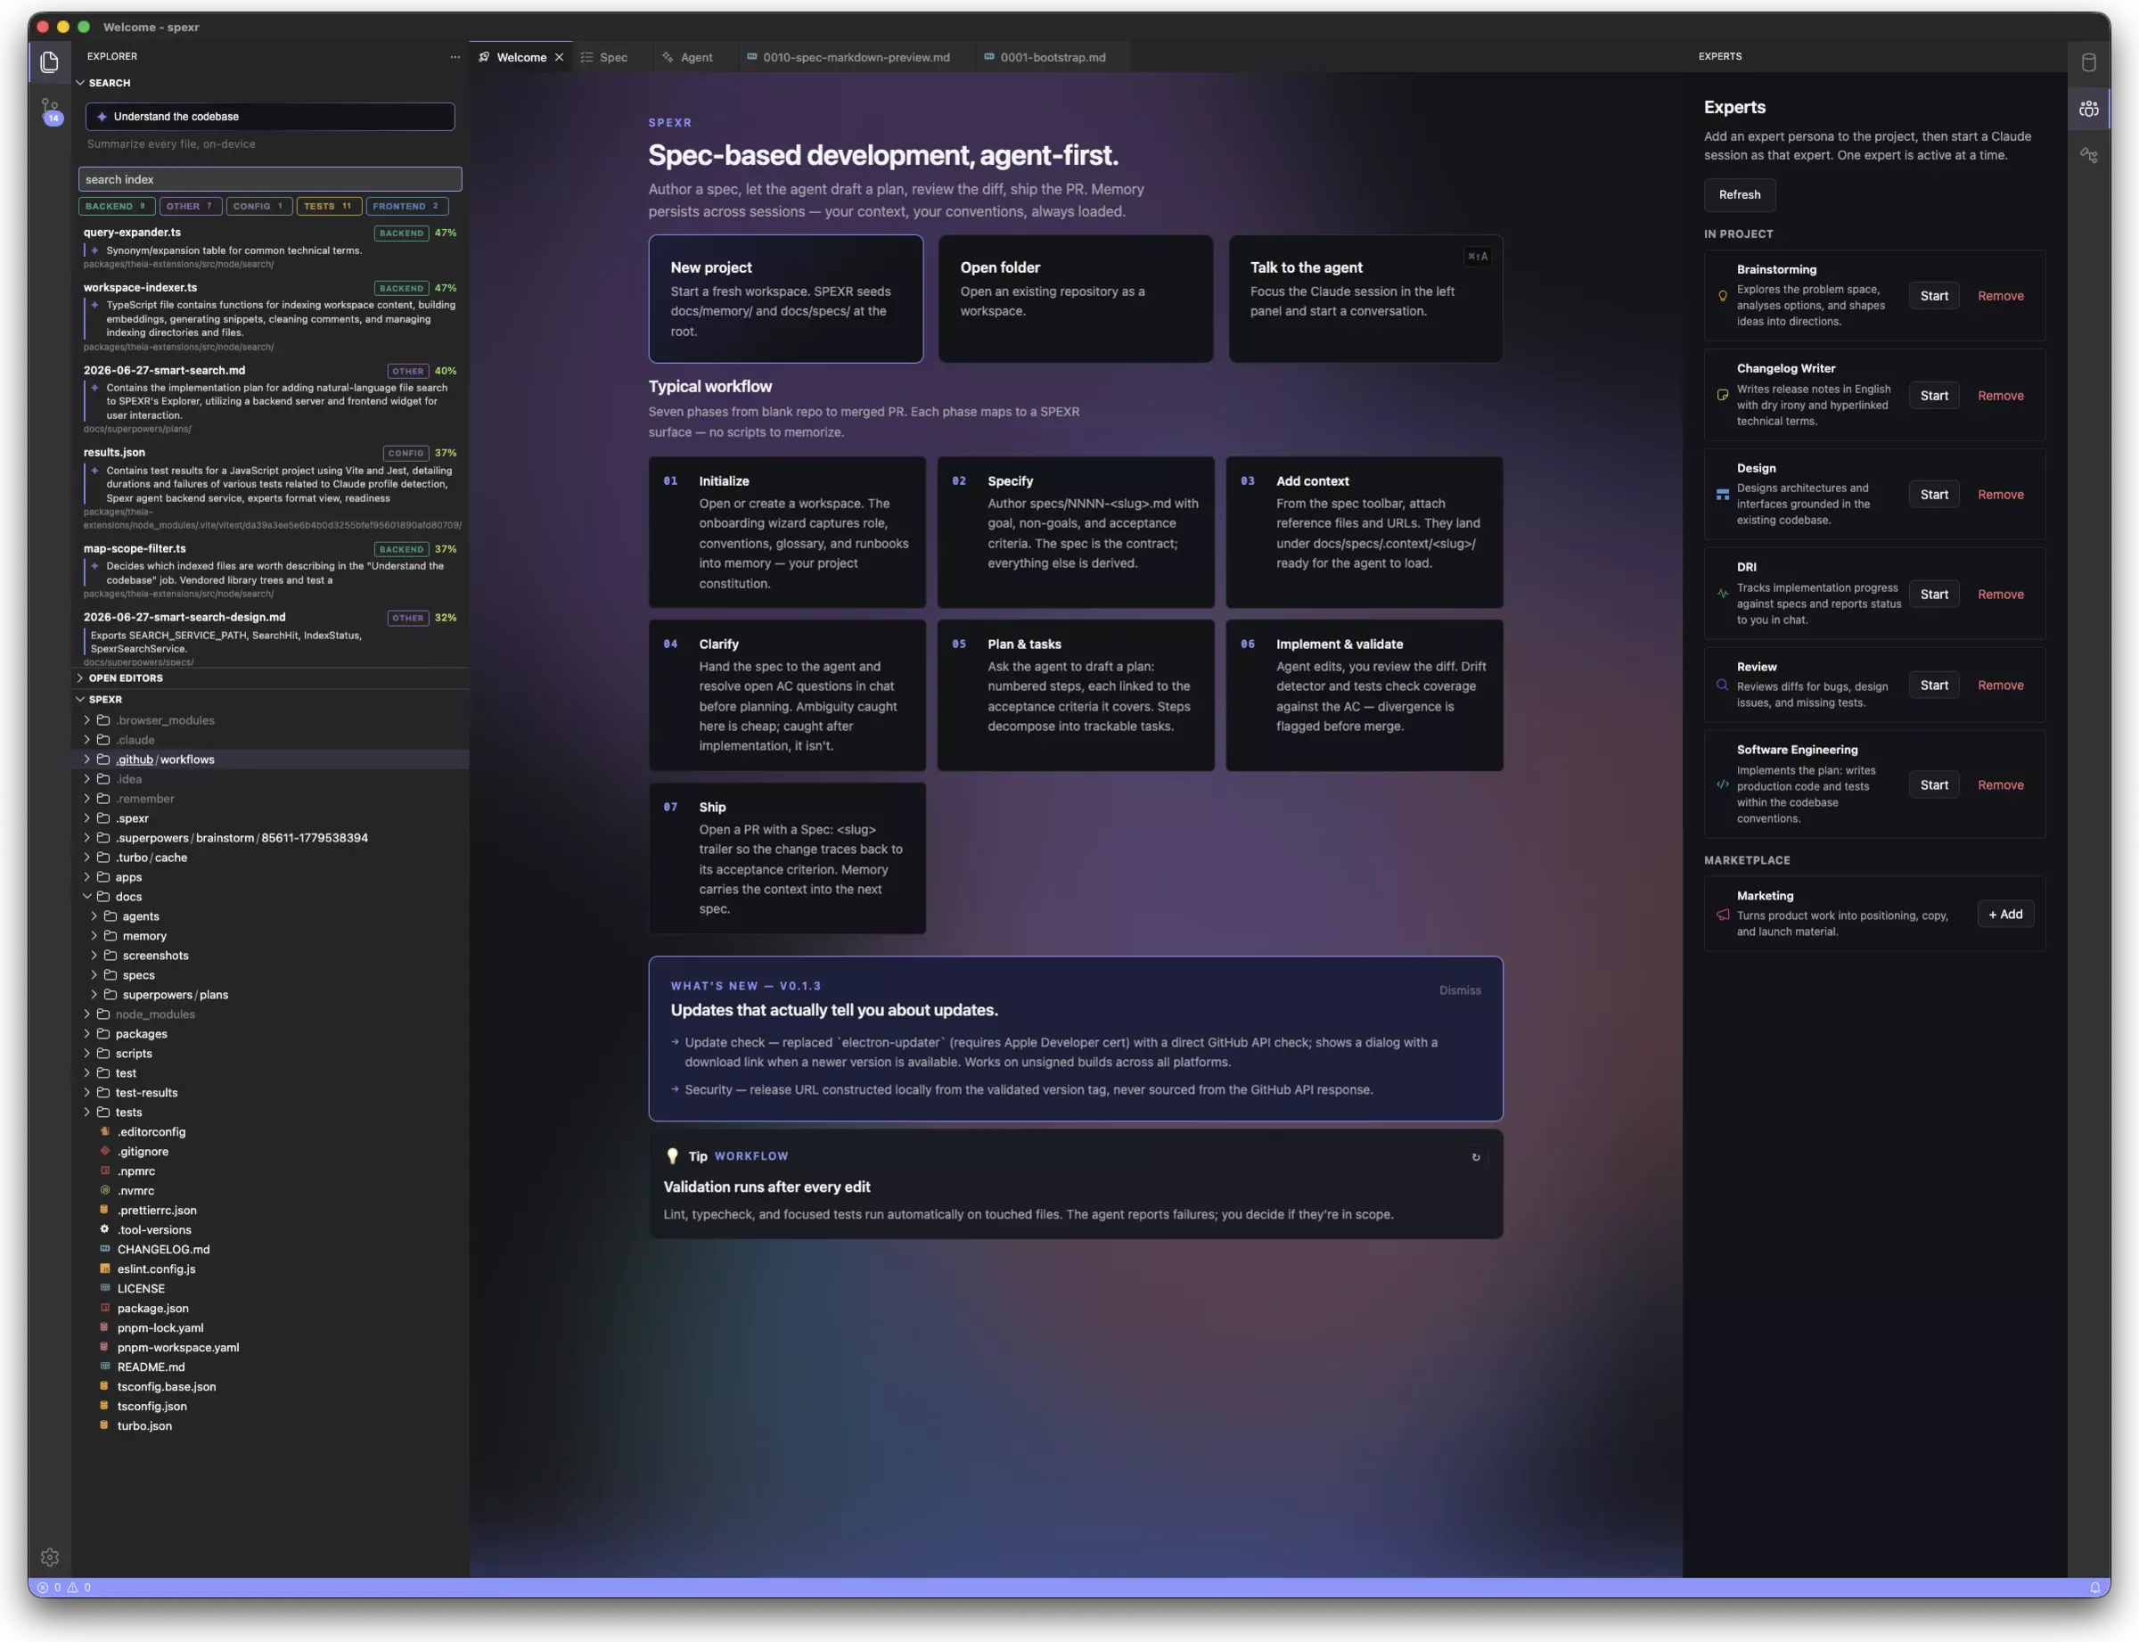Open the workflow tree icon in right sidebar
Screen dimensions: 2139x1642
(x=2088, y=155)
